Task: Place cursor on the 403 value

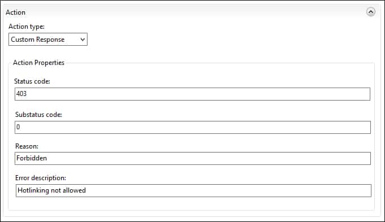Action: (x=21, y=94)
